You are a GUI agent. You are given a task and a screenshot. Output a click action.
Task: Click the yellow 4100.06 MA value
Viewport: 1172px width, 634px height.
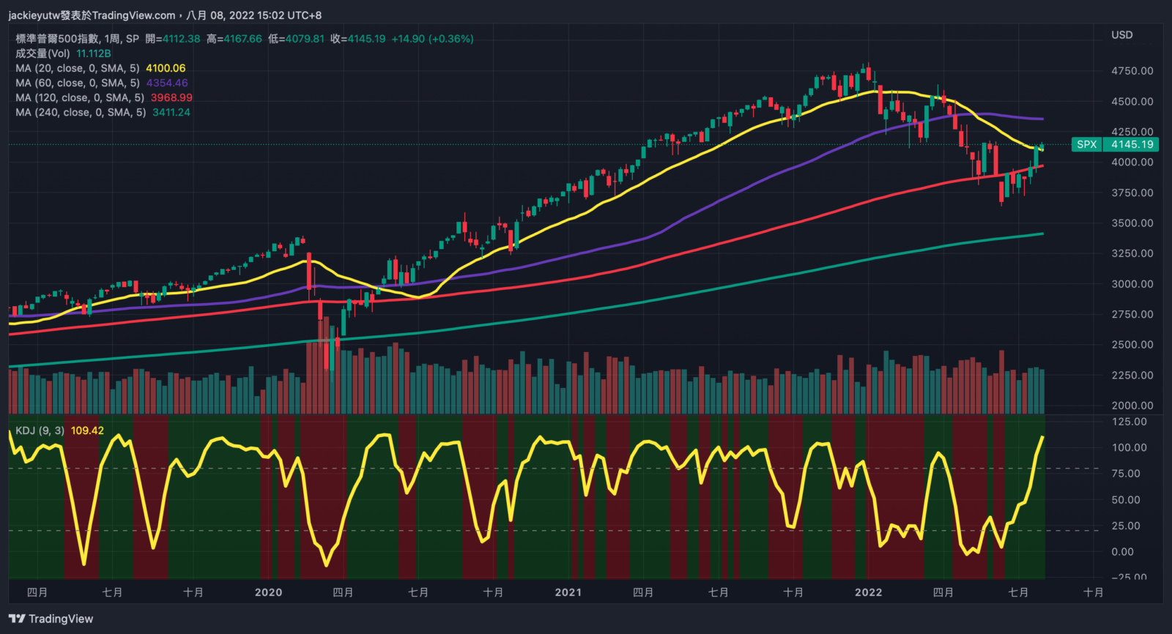pos(166,68)
